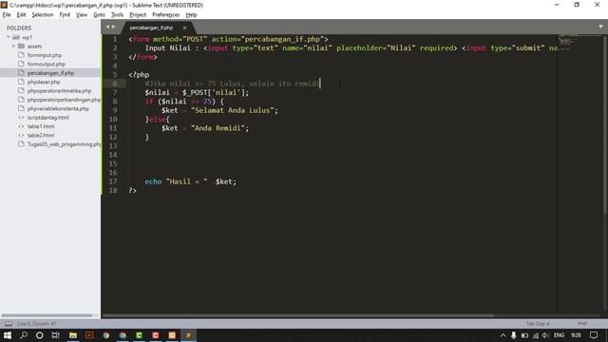608x342 pixels.
Task: Open the Selection menu
Action: point(42,15)
